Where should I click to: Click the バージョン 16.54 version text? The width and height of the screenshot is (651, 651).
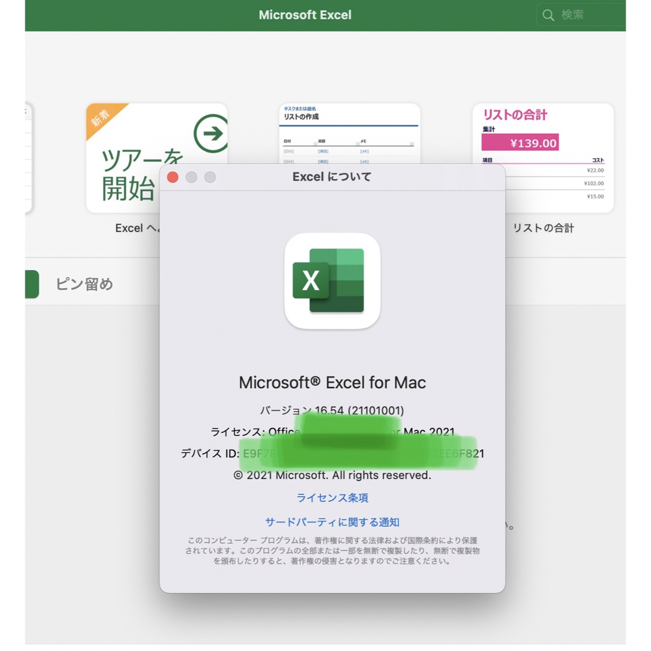(332, 410)
